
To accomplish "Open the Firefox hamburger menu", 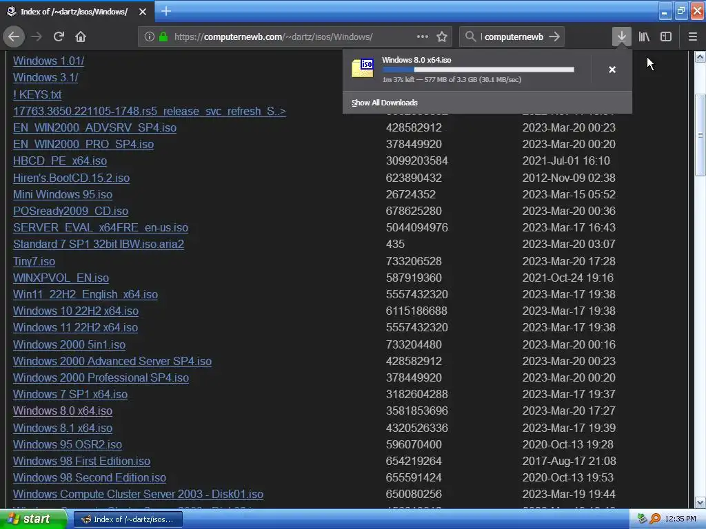I will click(693, 37).
